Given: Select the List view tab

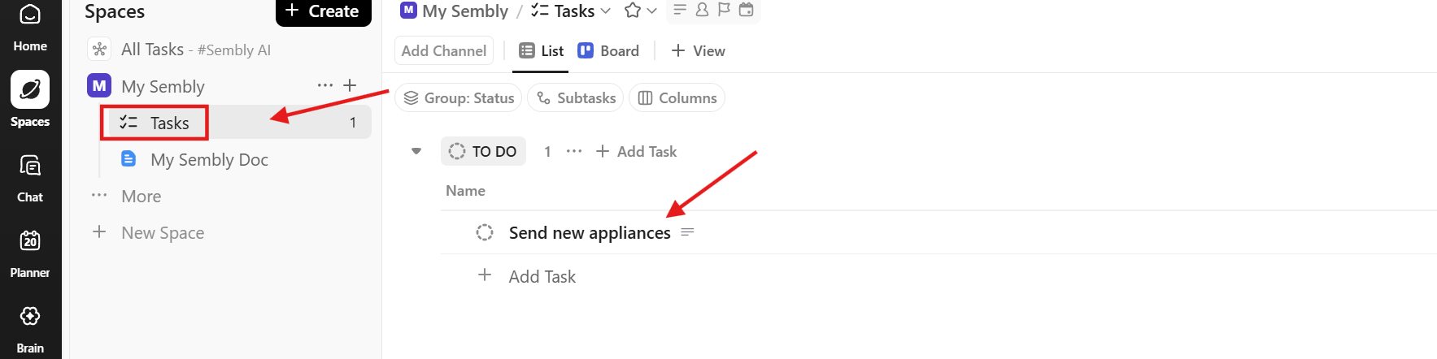Looking at the screenshot, I should pyautogui.click(x=542, y=50).
